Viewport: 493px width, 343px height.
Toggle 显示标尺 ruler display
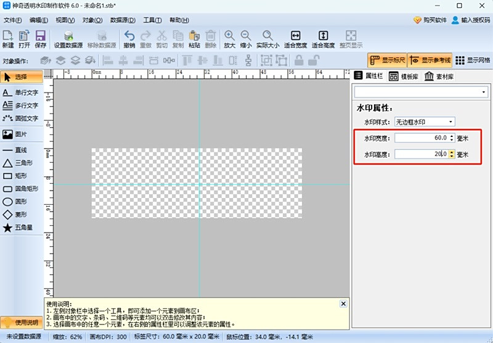(x=387, y=60)
